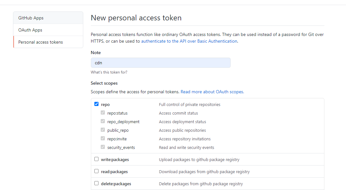This screenshot has height=190, width=346.
Task: Open GitHub Apps settings section
Action: 48,18
